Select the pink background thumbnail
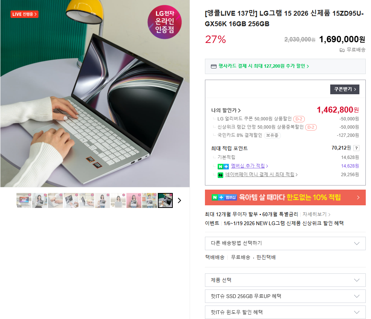 click(x=134, y=200)
